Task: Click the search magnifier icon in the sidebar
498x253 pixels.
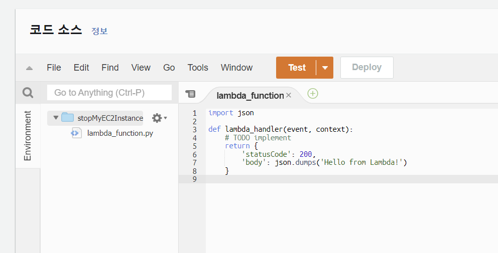Action: point(28,93)
